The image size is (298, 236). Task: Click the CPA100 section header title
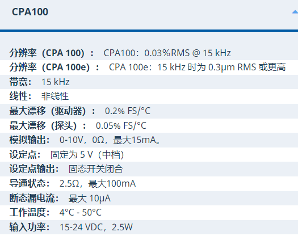tap(30, 12)
